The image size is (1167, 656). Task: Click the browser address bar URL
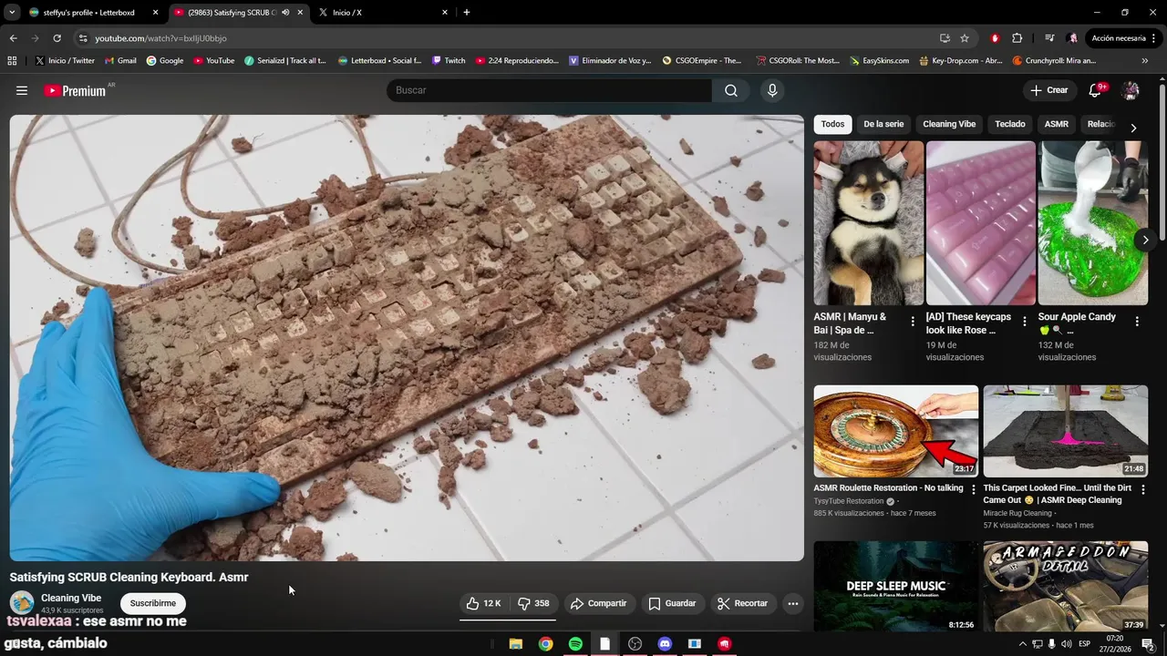pyautogui.click(x=160, y=38)
